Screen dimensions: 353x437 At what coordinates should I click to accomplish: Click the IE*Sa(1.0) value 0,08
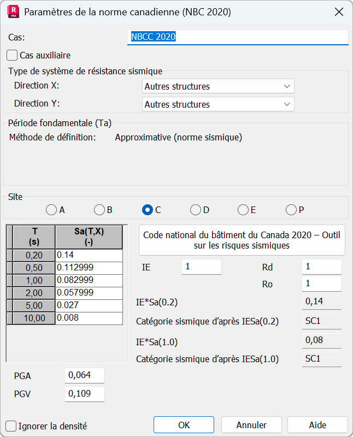click(x=322, y=340)
